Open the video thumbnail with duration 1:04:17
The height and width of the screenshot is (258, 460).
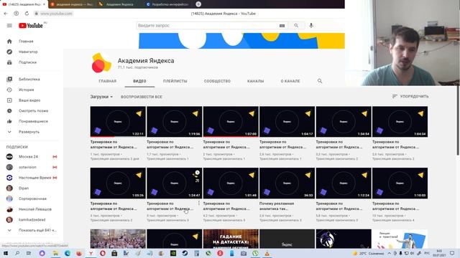tap(287, 122)
